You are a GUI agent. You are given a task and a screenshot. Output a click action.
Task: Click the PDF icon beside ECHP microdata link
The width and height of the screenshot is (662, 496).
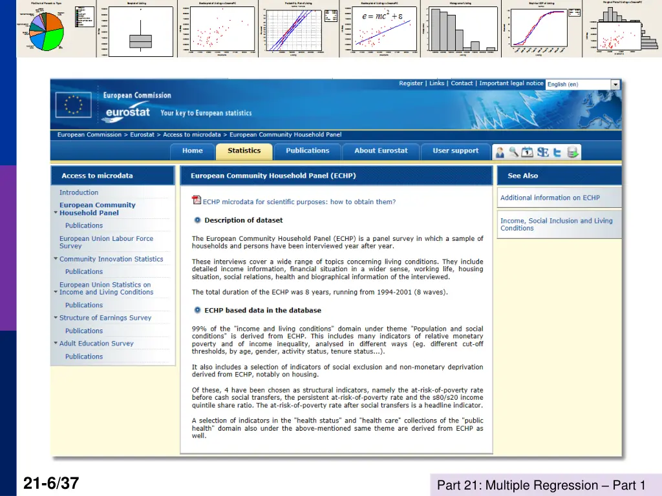click(x=197, y=200)
